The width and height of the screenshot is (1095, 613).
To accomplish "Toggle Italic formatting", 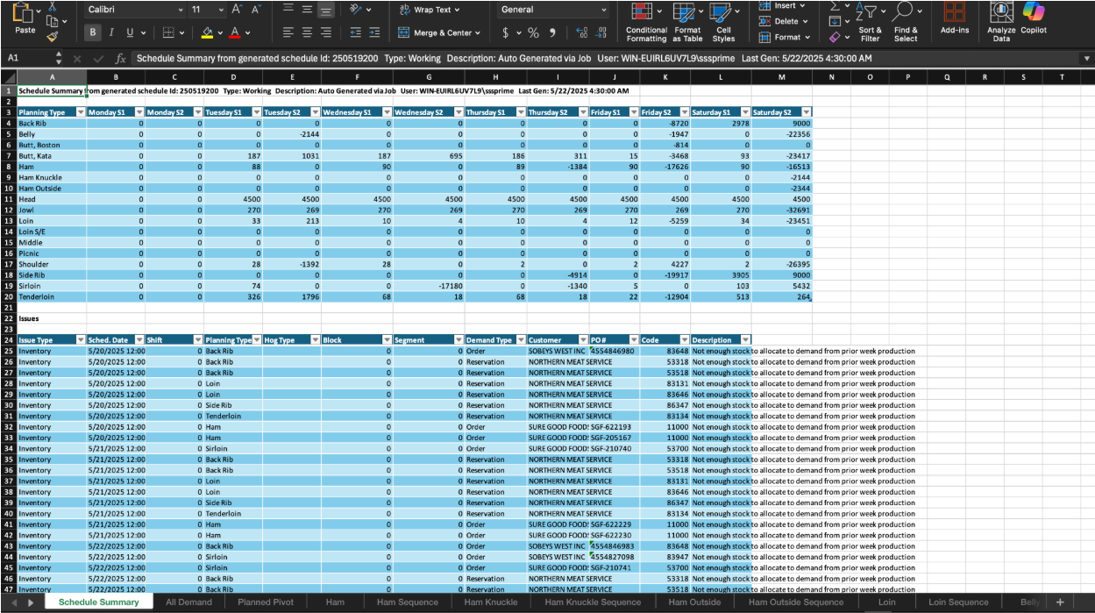I will (x=111, y=32).
